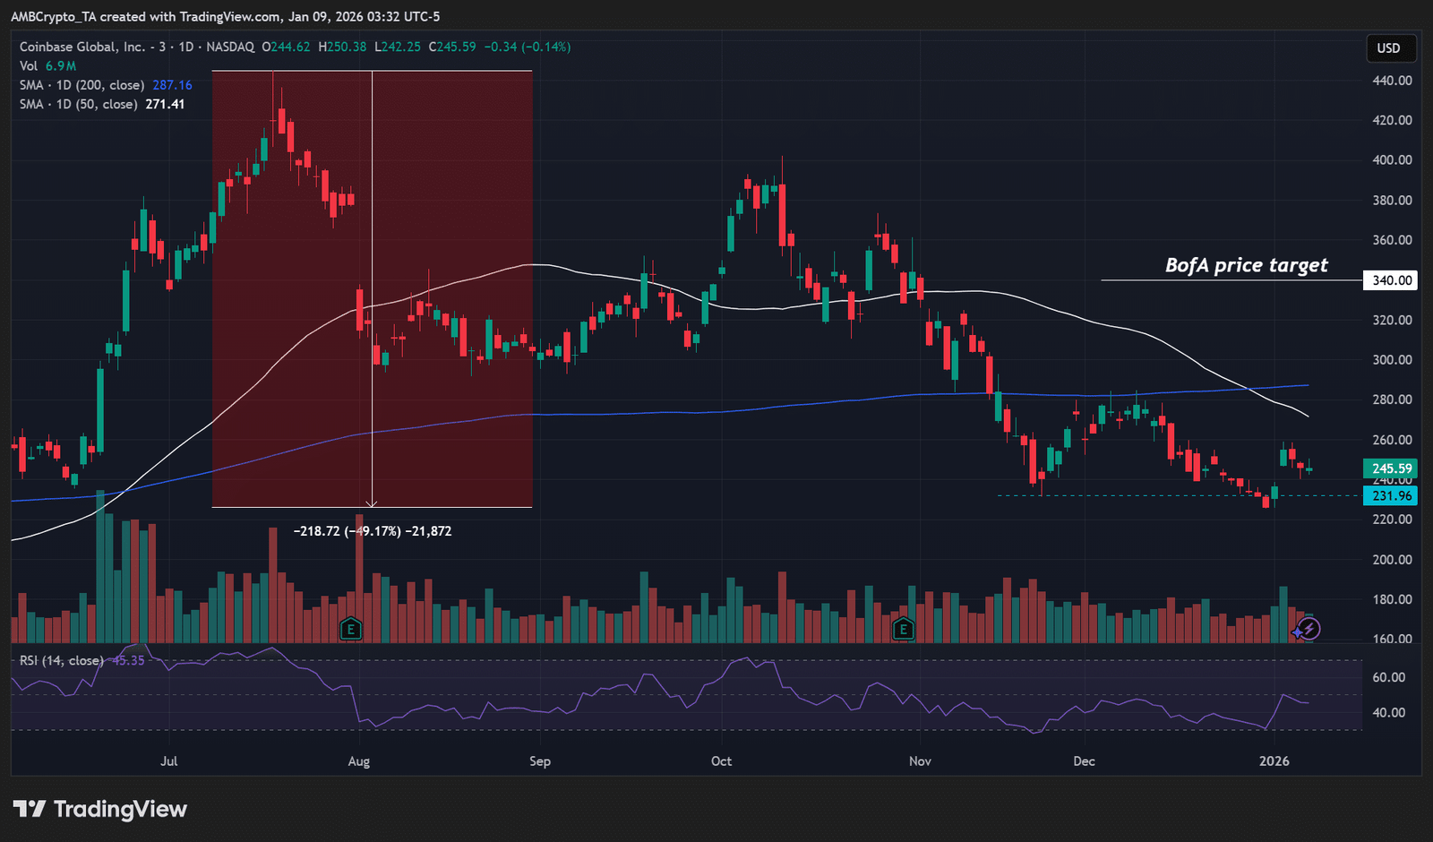
Task: Click the green 245.59 current price label
Action: click(x=1391, y=468)
